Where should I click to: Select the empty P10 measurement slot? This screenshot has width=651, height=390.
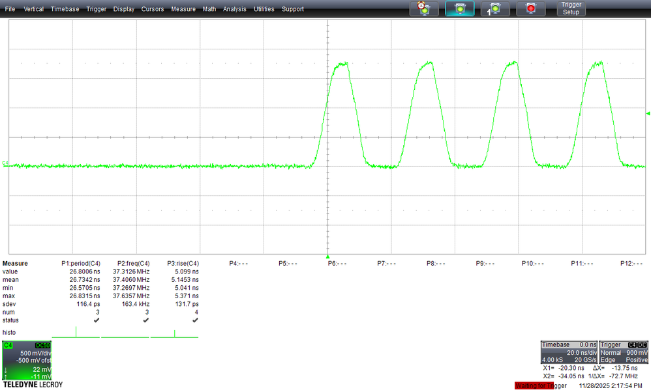(533, 264)
